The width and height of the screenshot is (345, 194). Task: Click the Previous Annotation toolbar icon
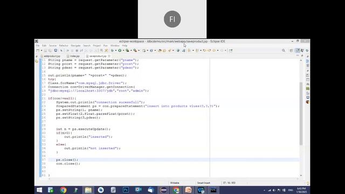click(x=197, y=51)
